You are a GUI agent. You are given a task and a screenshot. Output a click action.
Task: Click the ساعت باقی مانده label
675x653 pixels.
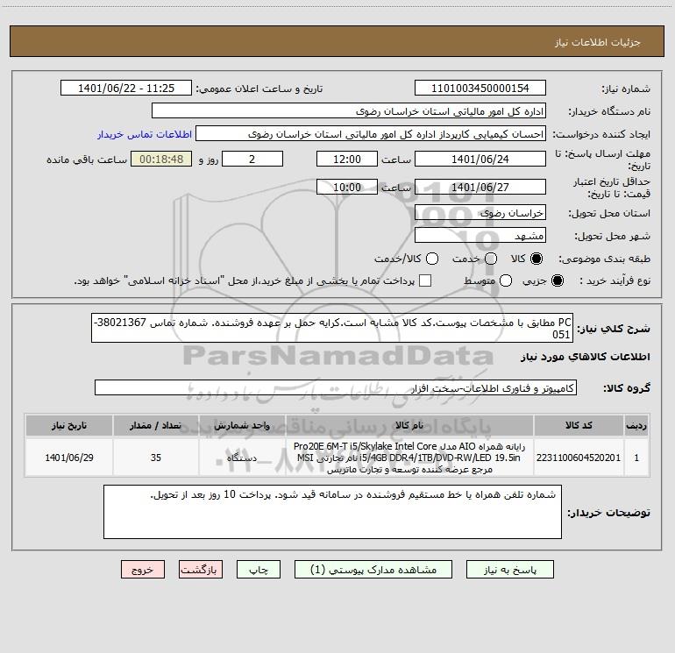87,160
